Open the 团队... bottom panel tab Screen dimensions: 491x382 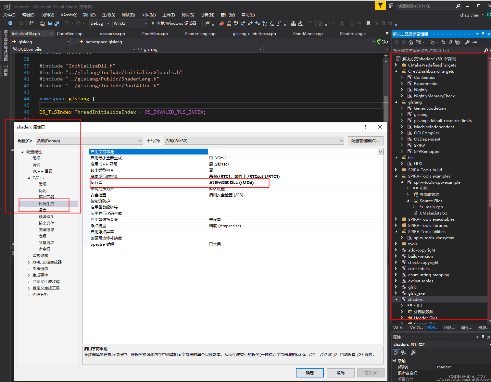click(450, 327)
